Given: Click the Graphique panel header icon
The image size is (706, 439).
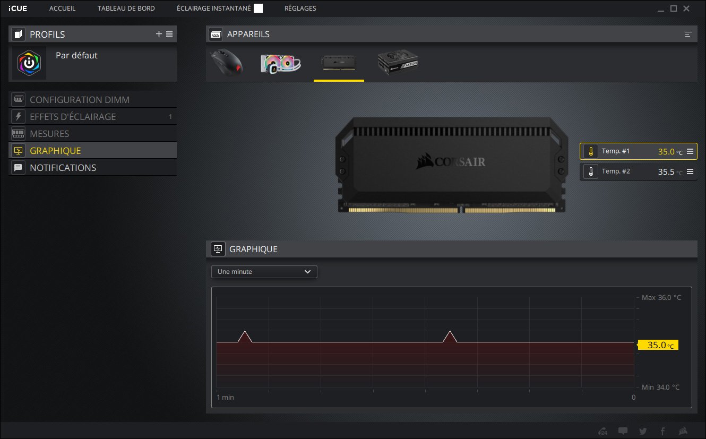Looking at the screenshot, I should [218, 249].
